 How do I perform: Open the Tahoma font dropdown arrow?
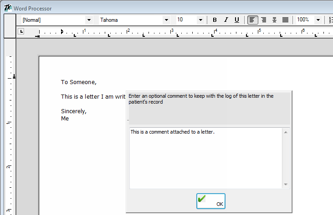pyautogui.click(x=167, y=20)
